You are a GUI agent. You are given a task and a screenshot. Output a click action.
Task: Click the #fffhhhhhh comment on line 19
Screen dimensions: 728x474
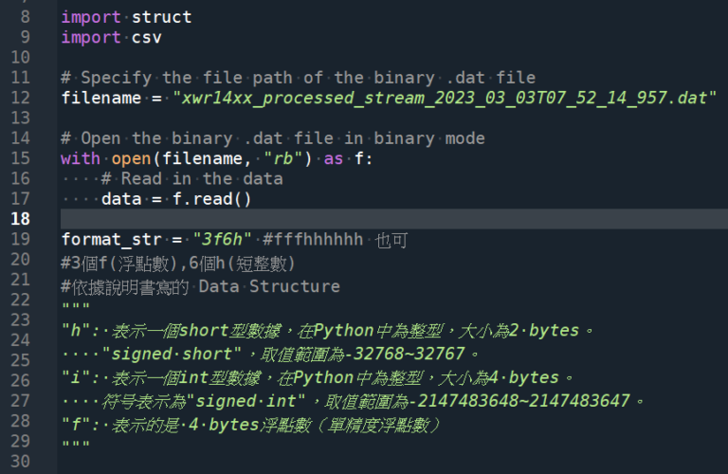point(313,240)
